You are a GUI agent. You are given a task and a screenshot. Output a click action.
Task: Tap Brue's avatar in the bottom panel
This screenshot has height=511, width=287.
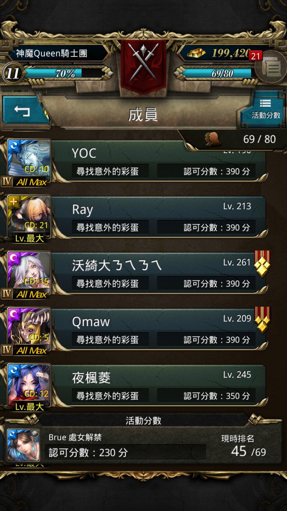point(24,445)
